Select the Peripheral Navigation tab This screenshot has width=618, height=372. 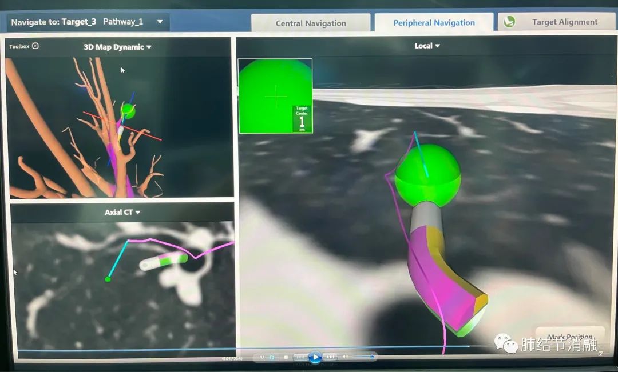[x=434, y=23]
